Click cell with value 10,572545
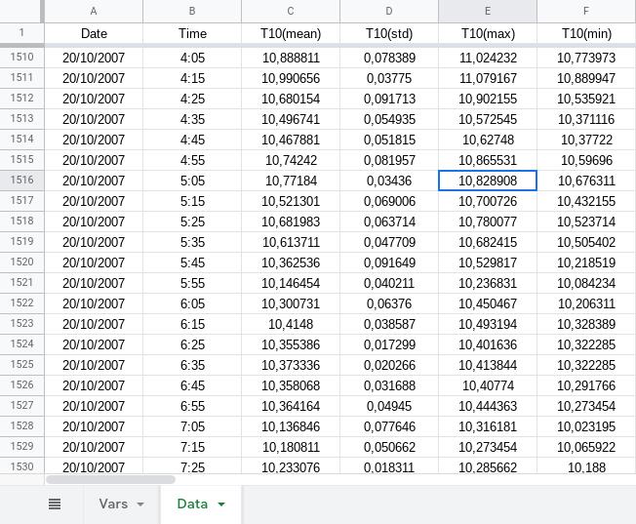636x524 pixels. tap(488, 119)
